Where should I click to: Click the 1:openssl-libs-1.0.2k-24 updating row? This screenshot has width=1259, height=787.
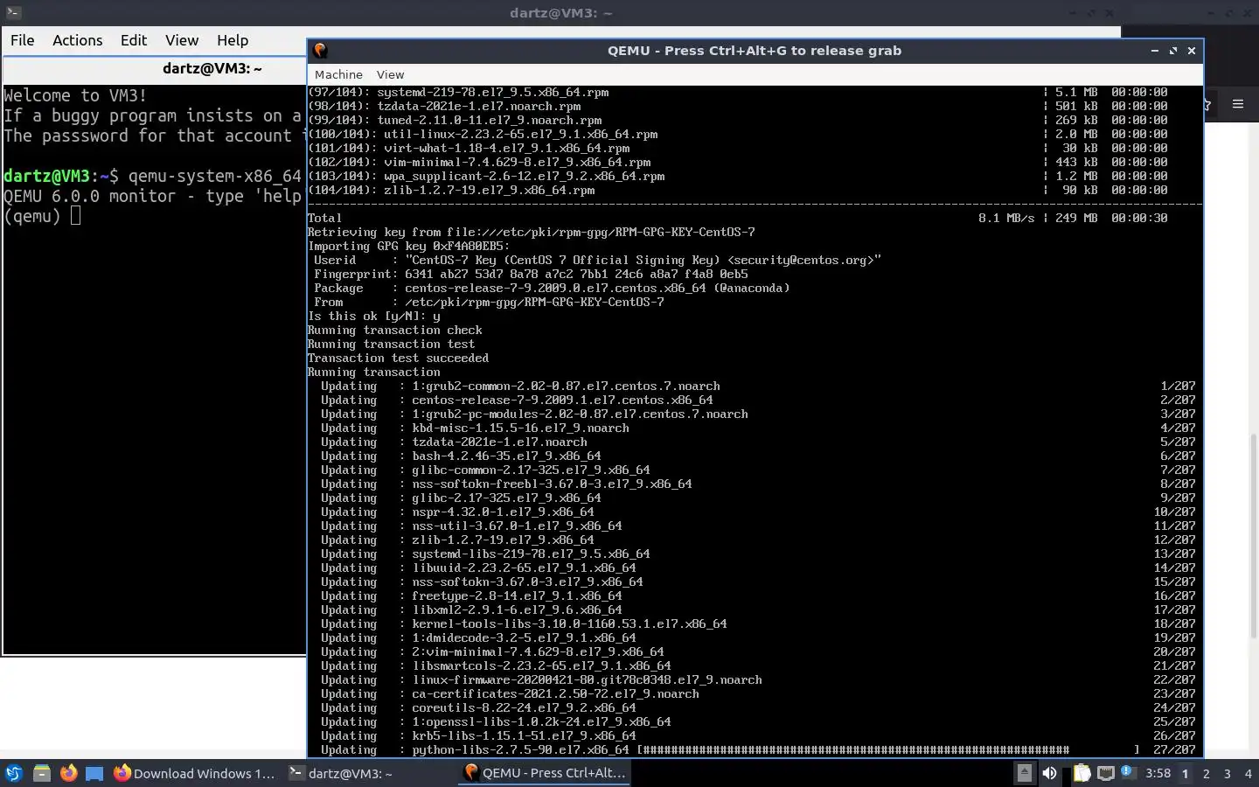tap(751, 721)
